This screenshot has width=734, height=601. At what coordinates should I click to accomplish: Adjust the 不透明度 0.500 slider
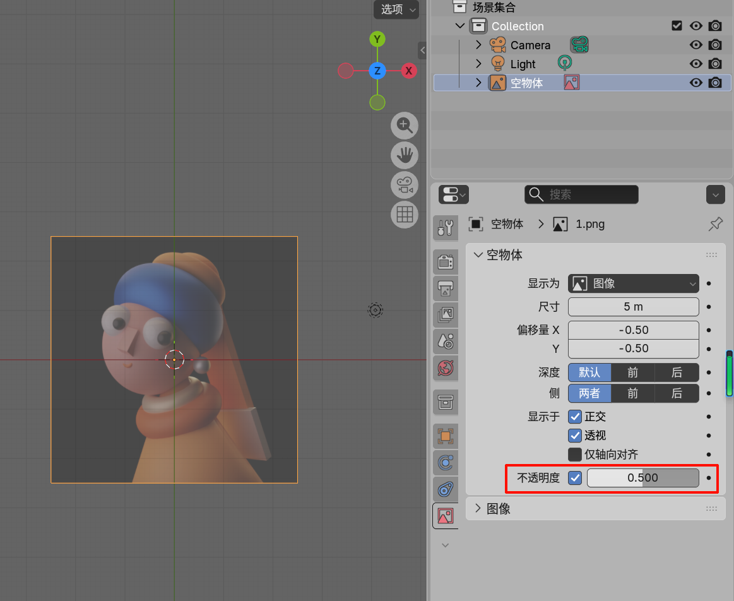point(642,478)
